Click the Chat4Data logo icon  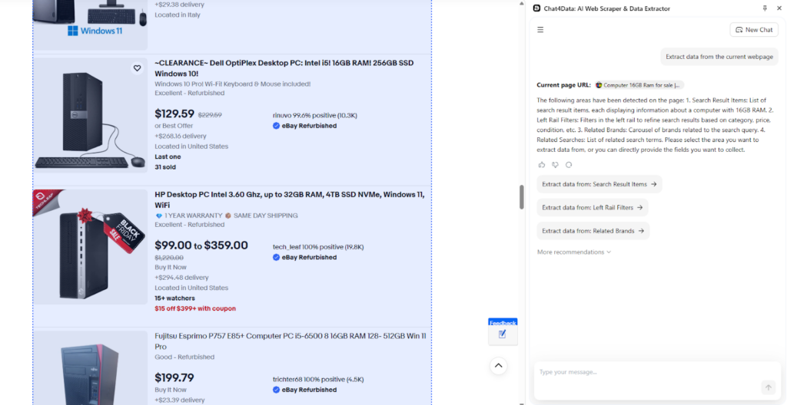tap(536, 8)
